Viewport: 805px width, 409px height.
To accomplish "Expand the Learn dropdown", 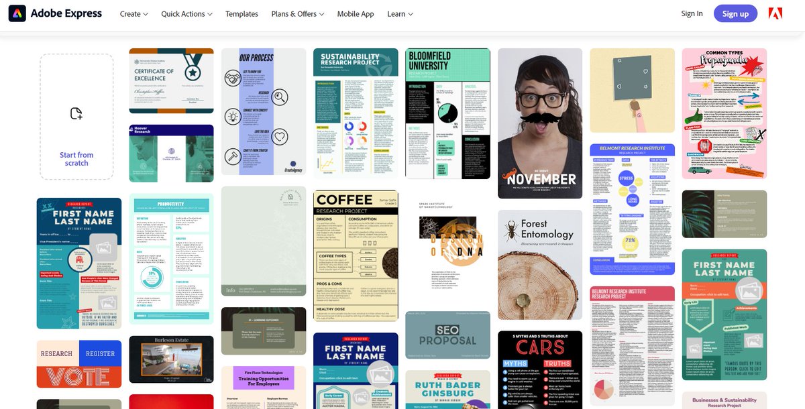I will [399, 13].
